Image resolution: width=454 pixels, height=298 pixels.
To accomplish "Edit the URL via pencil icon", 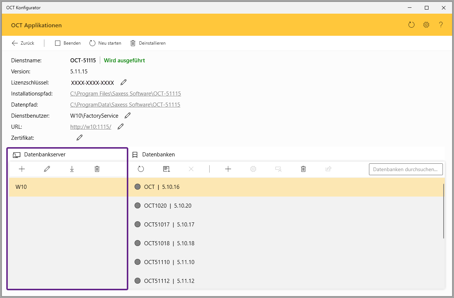I will pyautogui.click(x=121, y=127).
